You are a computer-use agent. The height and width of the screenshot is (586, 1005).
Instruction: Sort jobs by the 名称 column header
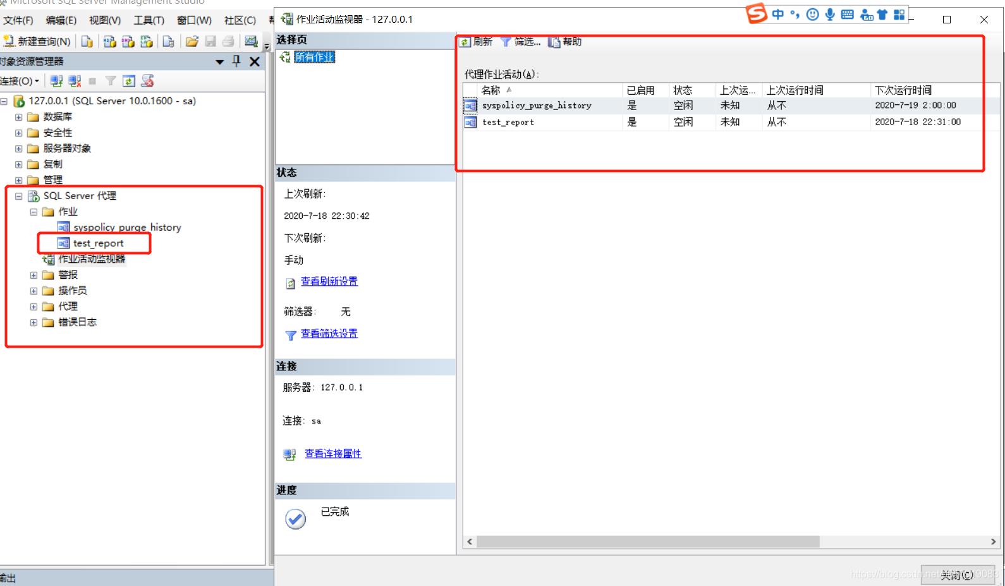coord(550,90)
